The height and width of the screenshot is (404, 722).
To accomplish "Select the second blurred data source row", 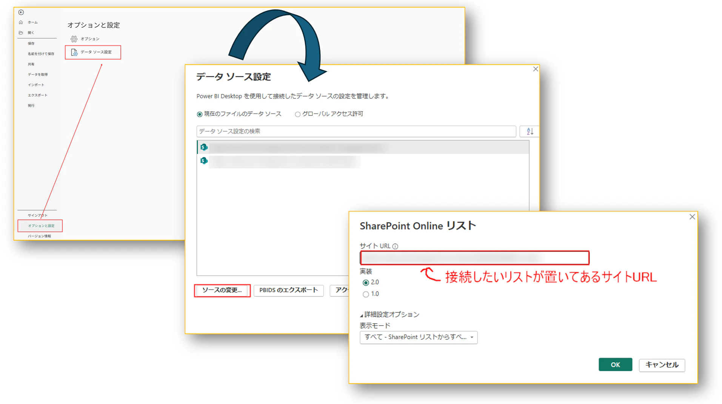I will coord(363,161).
